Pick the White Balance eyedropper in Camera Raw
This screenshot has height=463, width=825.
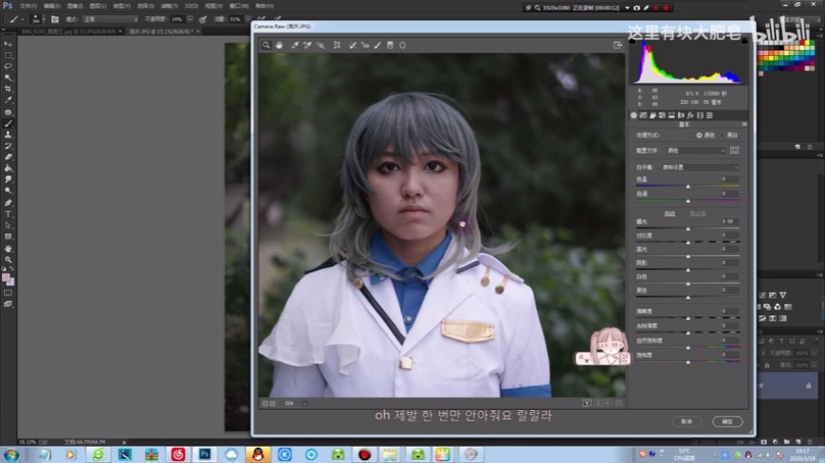[295, 45]
